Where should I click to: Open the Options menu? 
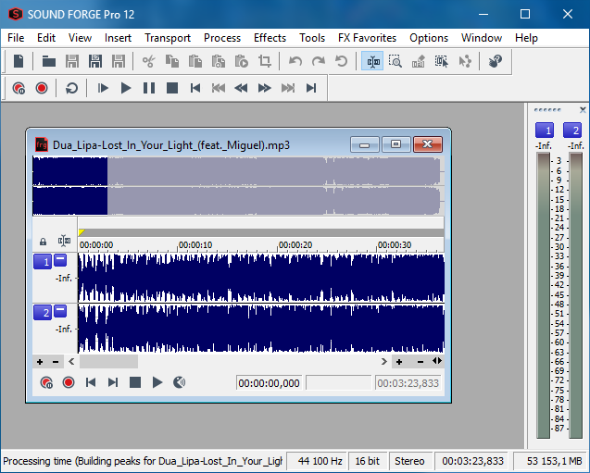429,38
